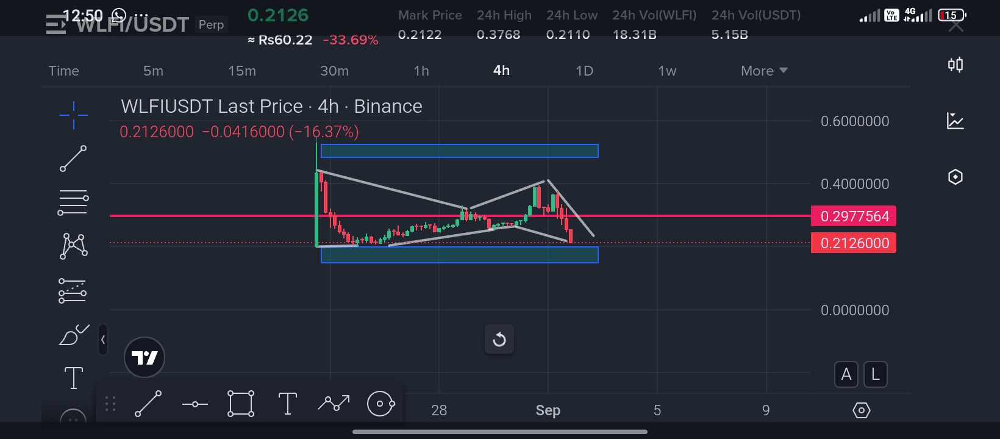The image size is (1000, 439).
Task: Select the Time chart option
Action: click(x=64, y=71)
